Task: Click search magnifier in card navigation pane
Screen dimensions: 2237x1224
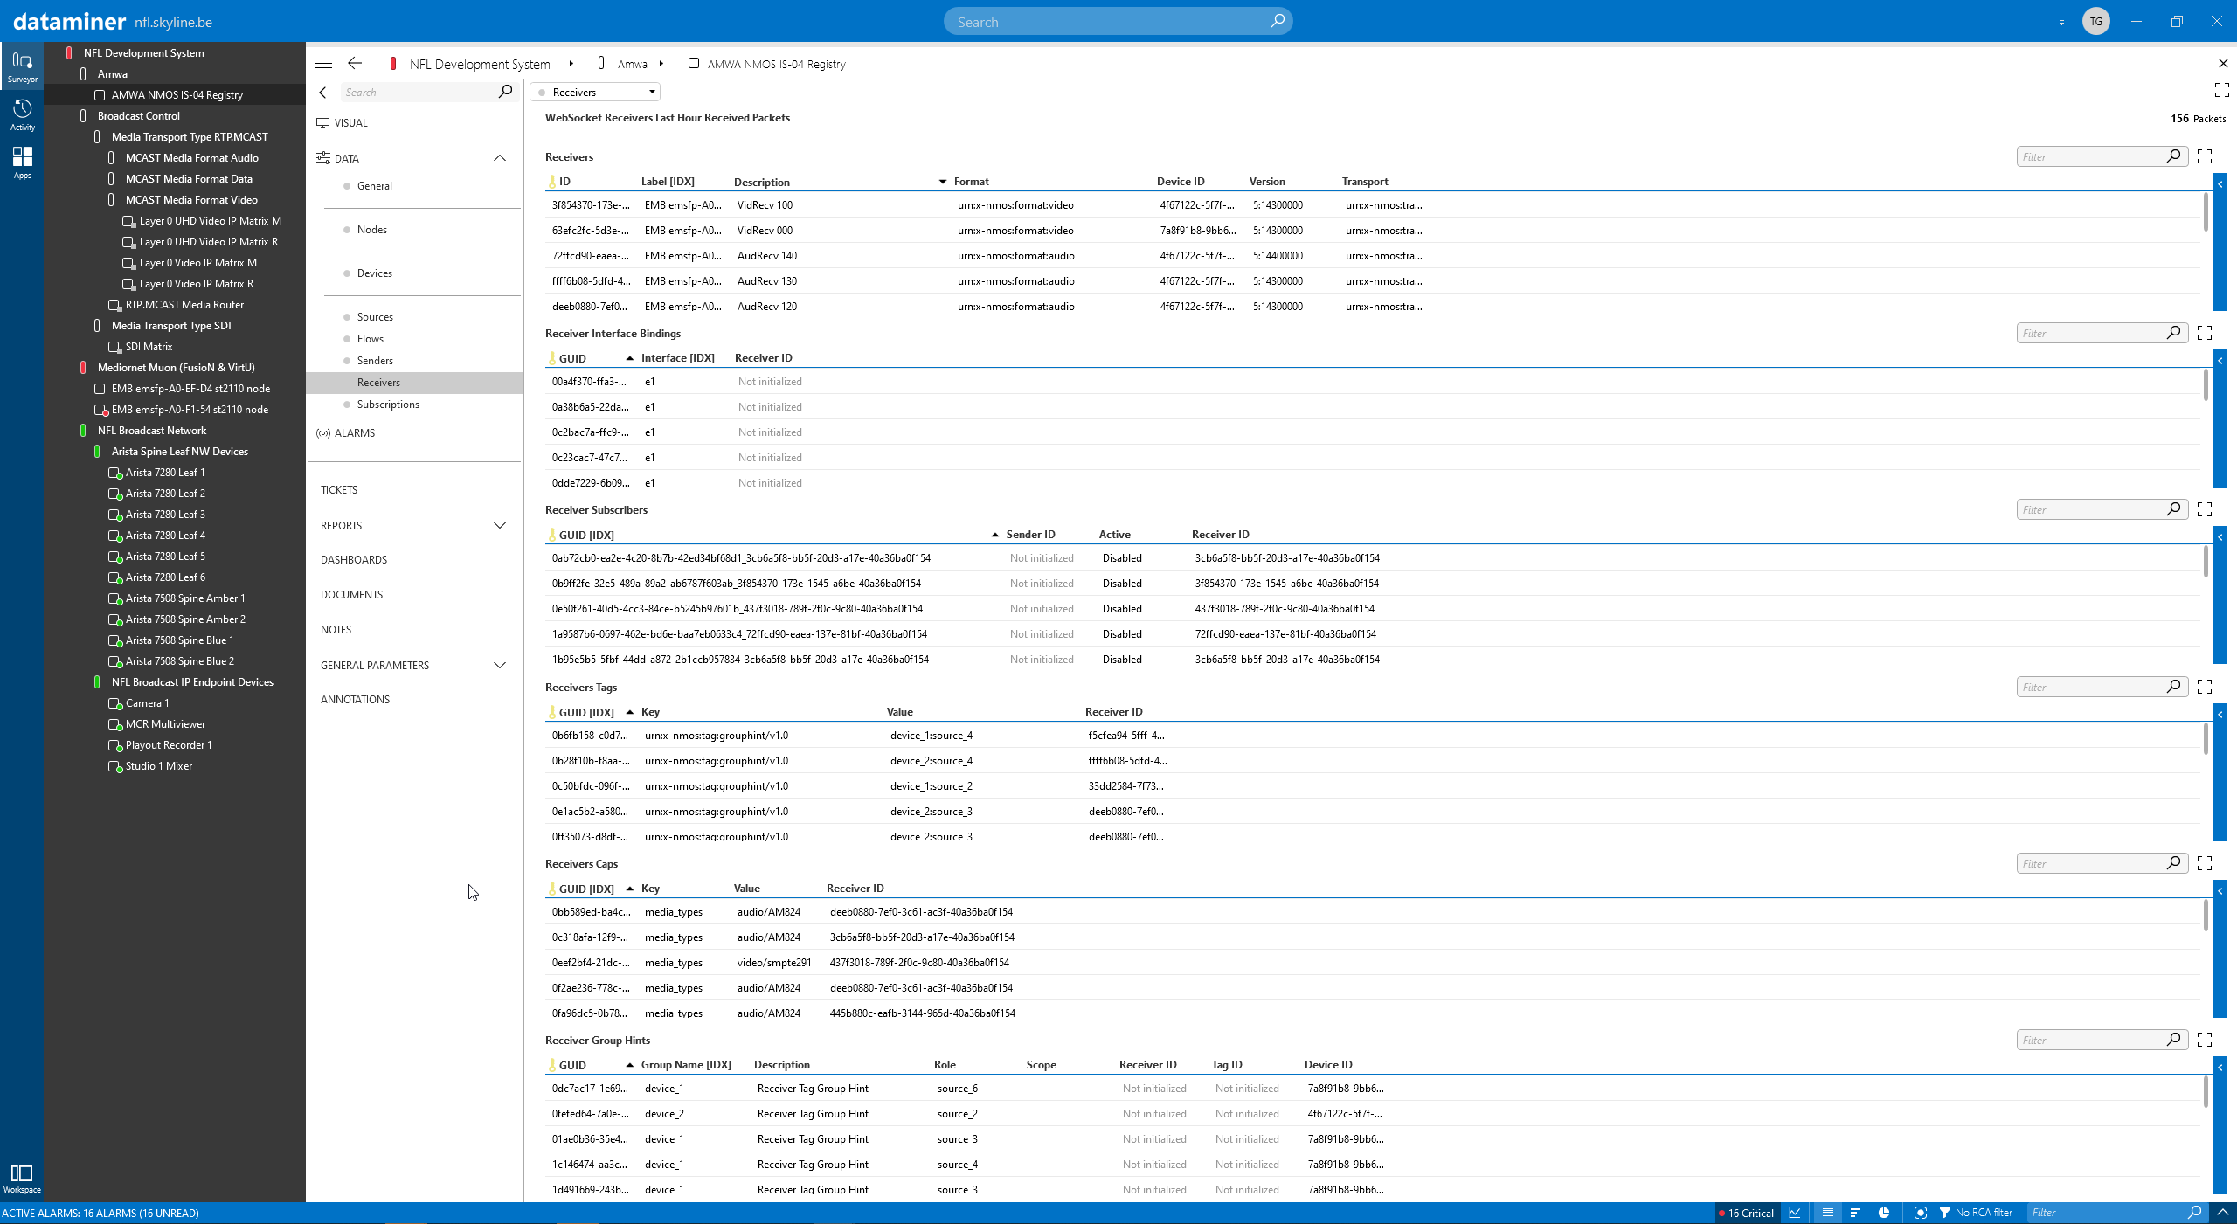Action: pos(505,92)
